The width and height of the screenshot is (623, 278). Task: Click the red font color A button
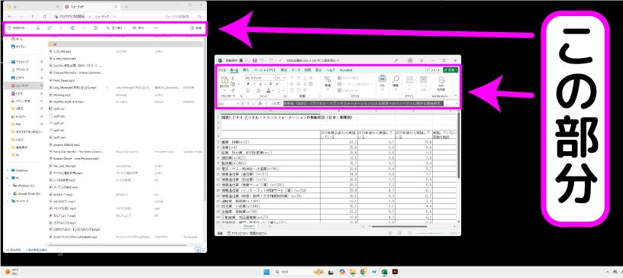(x=269, y=90)
